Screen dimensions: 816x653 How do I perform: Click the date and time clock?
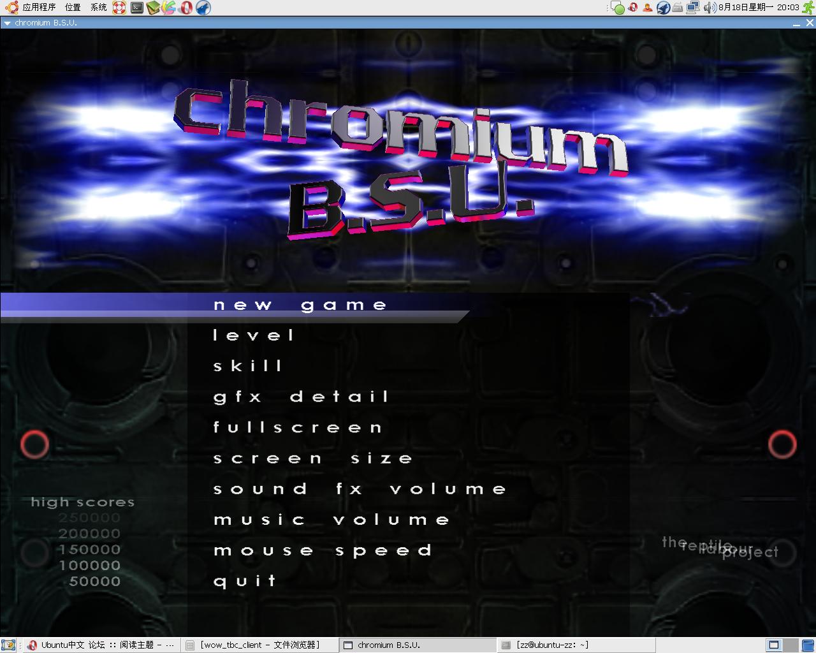coord(759,8)
